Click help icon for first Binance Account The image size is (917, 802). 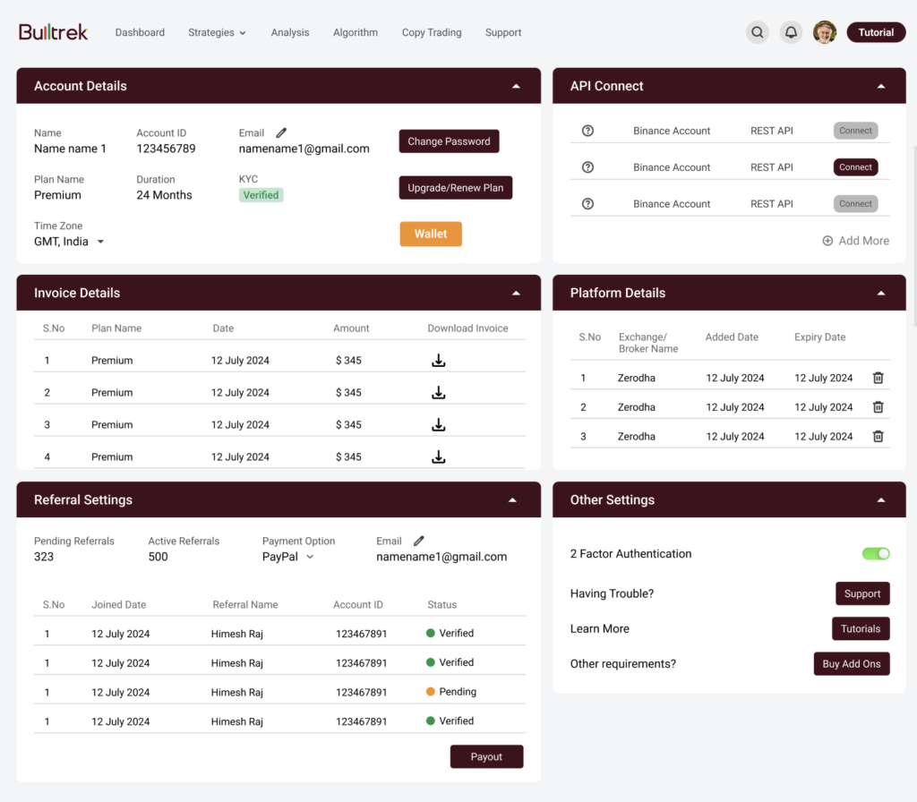[587, 131]
